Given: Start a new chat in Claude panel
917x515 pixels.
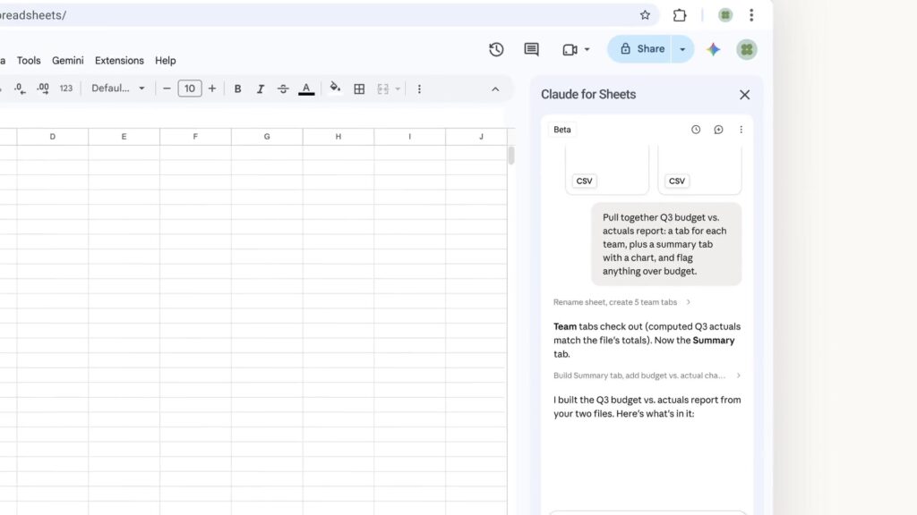Looking at the screenshot, I should pyautogui.click(x=718, y=130).
